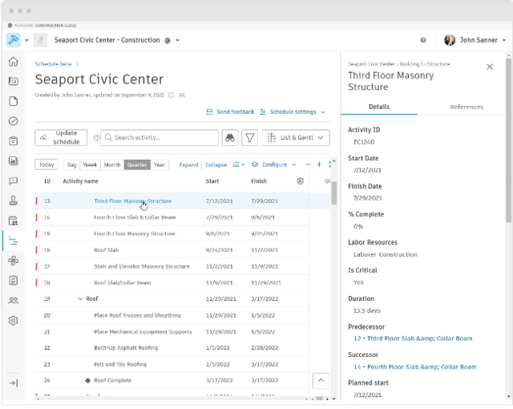Switch to the Details tab
This screenshot has height=409, width=513.
(x=379, y=107)
